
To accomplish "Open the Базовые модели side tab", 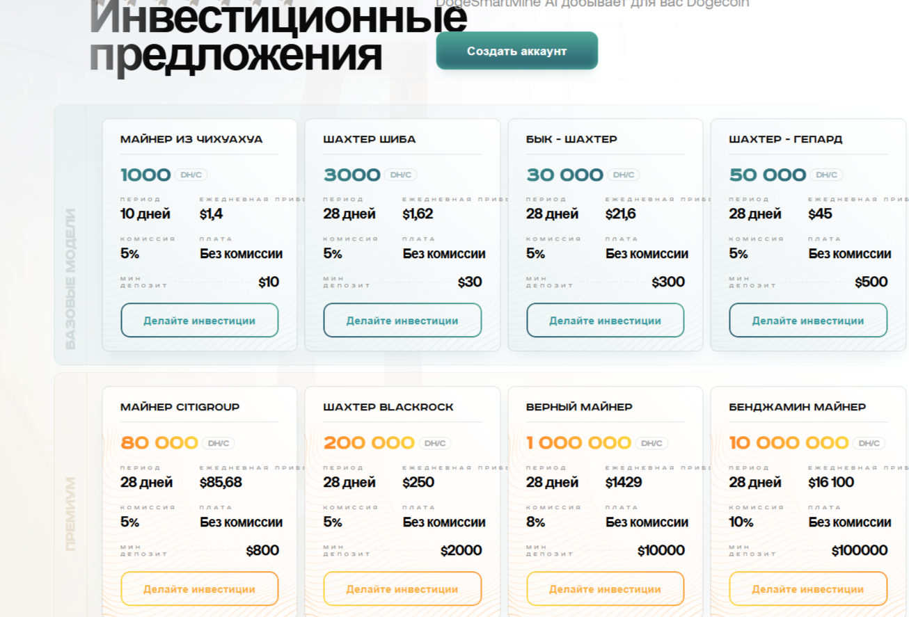I will point(70,278).
